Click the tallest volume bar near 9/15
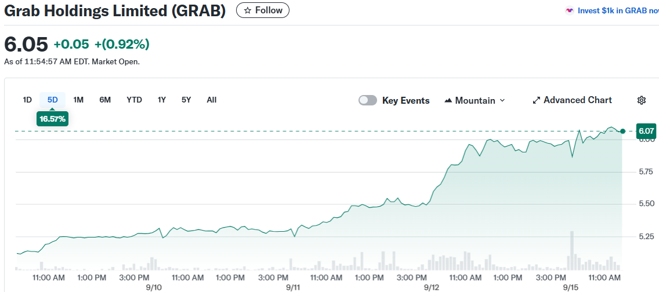This screenshot has height=292, width=659. click(572, 250)
